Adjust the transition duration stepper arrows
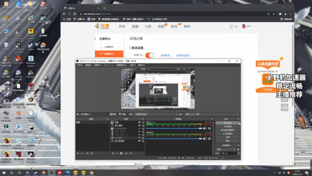This screenshot has width=312, height=176. click(238, 153)
